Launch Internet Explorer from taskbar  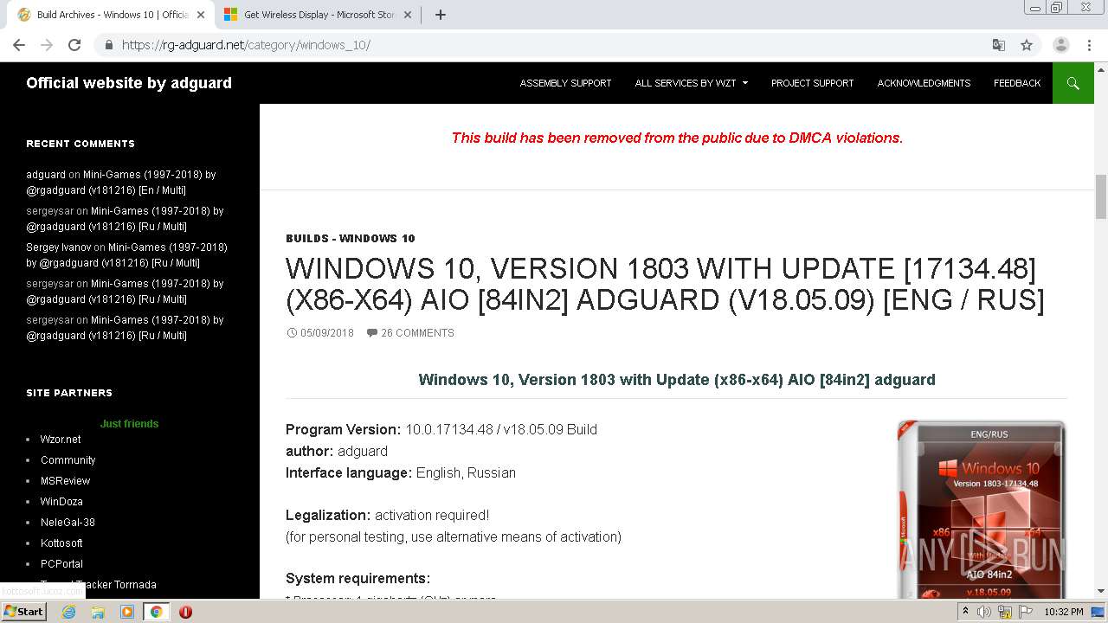(68, 612)
